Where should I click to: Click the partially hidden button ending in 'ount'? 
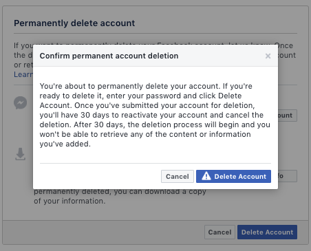[288, 116]
